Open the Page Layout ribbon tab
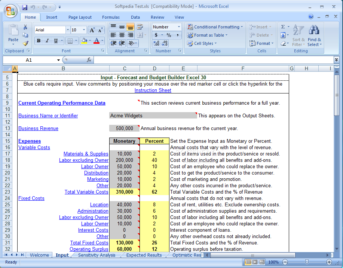 pyautogui.click(x=80, y=17)
